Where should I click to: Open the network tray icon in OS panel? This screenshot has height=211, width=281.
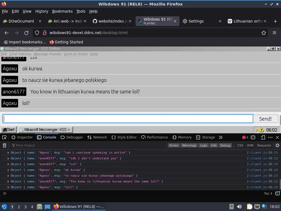point(257,207)
